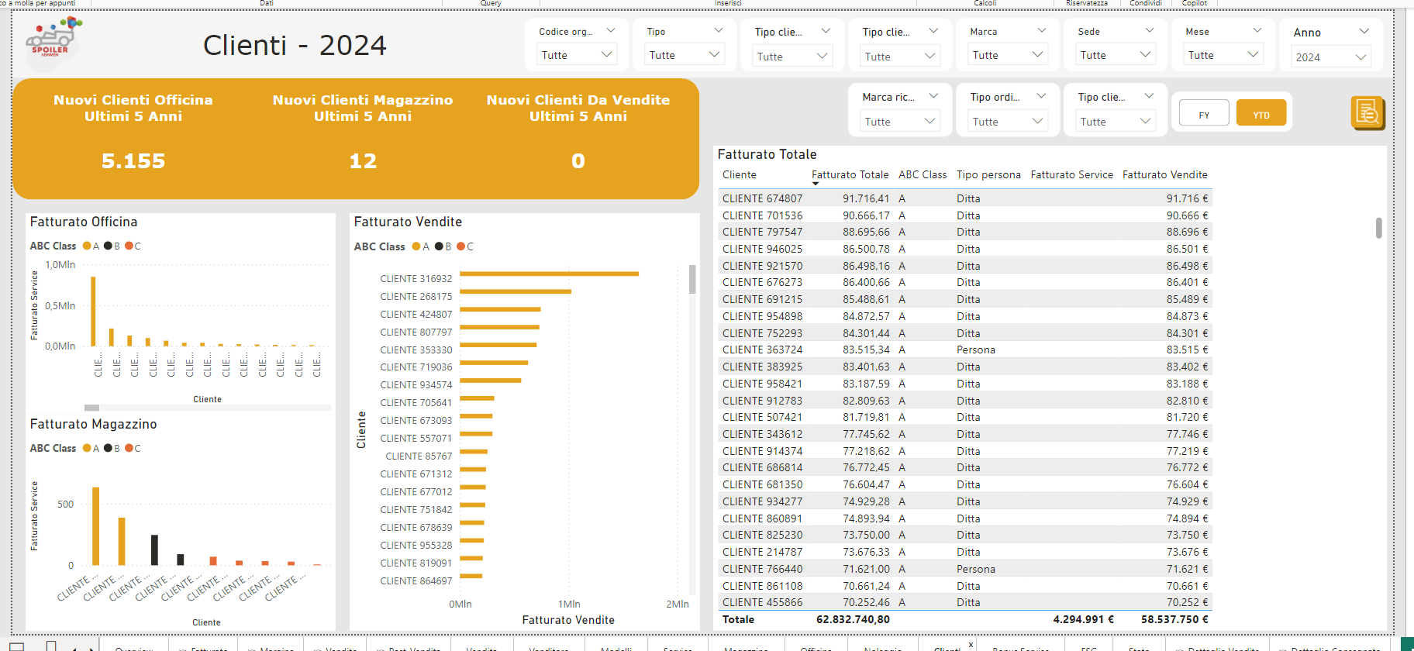Click sort arrow under Fatturato Totale column

coord(816,184)
